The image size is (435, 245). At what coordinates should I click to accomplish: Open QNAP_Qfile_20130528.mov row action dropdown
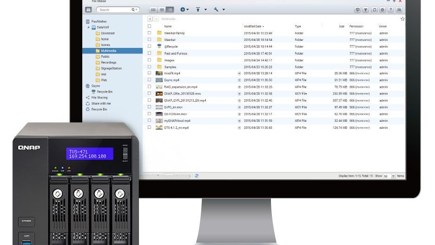239,94
